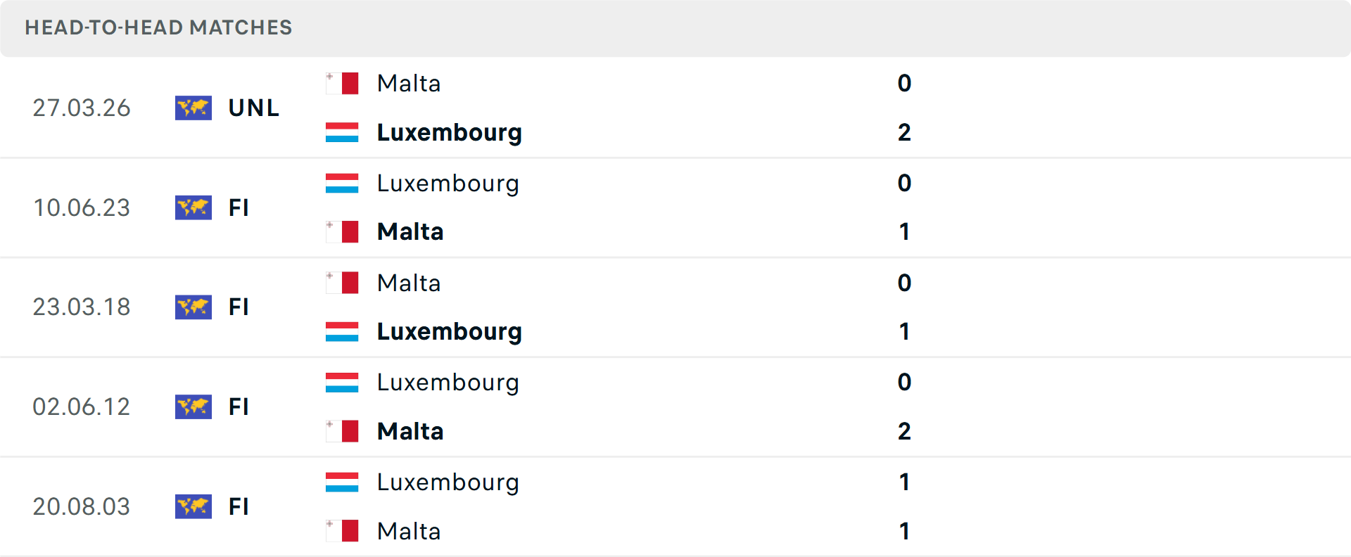Click the Malta flag in the 27.03.26 match

click(342, 83)
